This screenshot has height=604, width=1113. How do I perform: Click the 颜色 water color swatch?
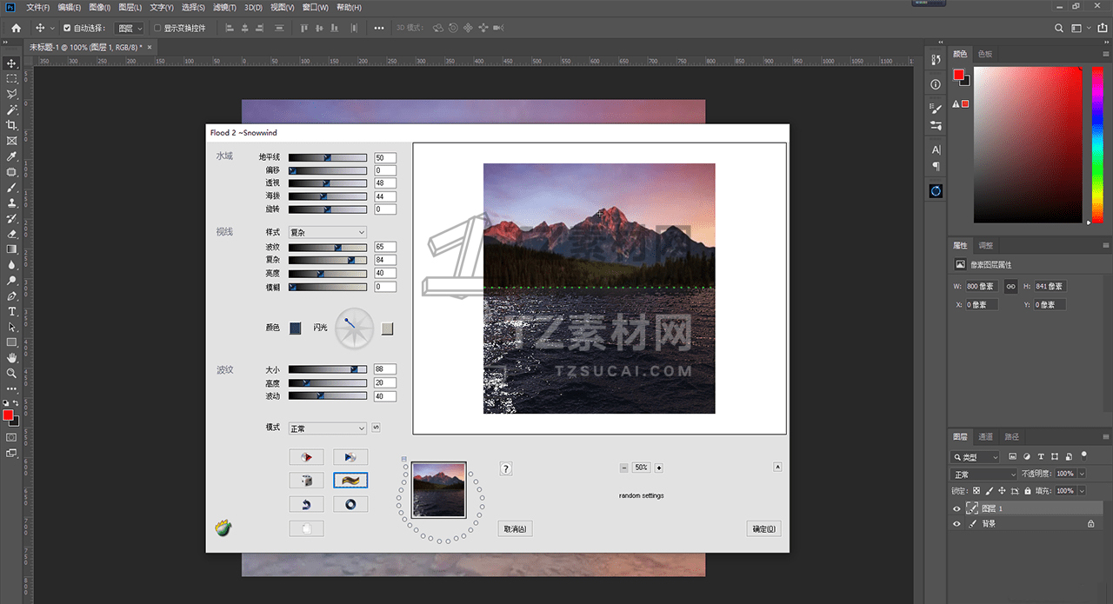[x=296, y=328]
